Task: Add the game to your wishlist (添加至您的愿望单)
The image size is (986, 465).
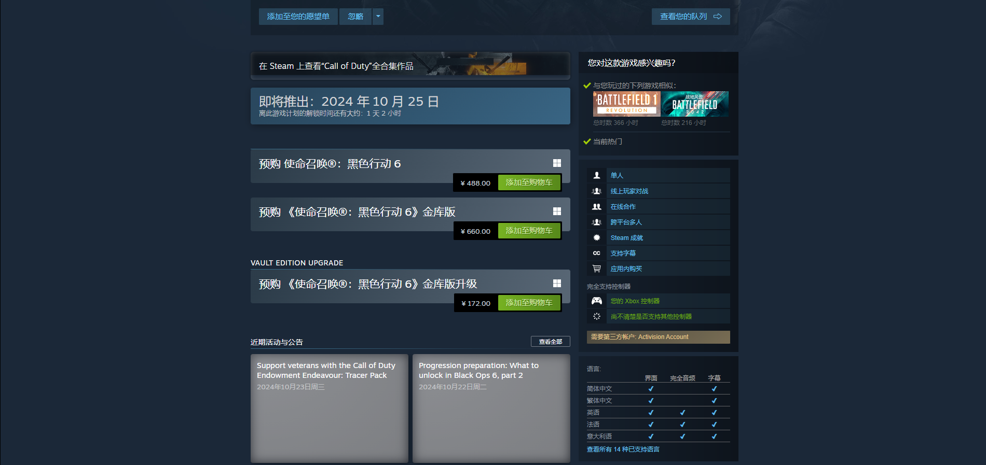Action: pyautogui.click(x=298, y=17)
